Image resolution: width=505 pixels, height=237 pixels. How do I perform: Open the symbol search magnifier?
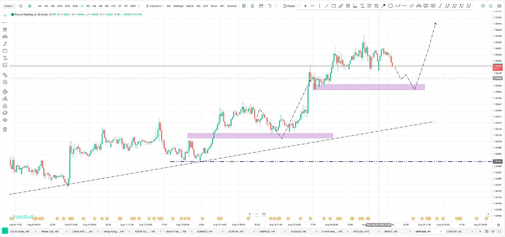21,6
